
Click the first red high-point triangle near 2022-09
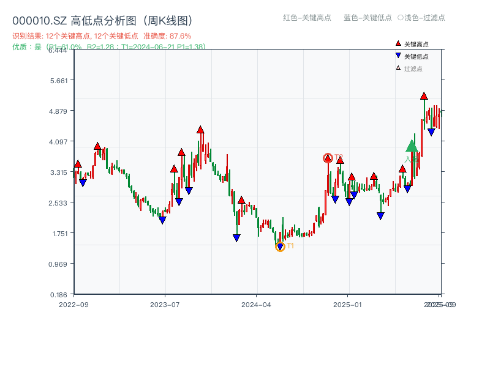(x=78, y=164)
